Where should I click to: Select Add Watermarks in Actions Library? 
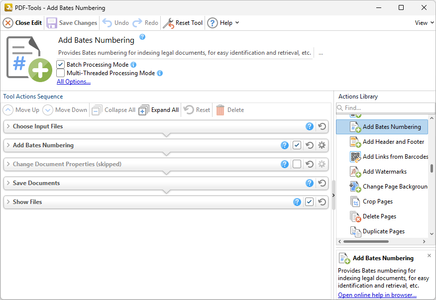point(384,172)
